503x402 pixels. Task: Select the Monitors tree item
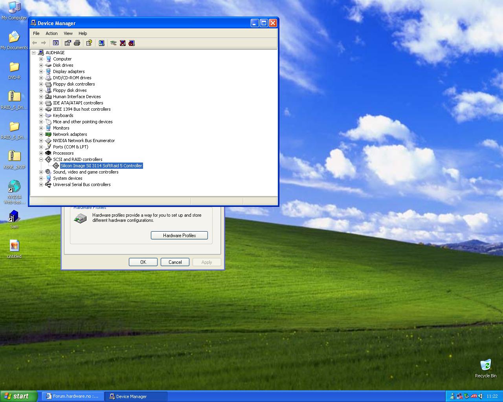coord(61,128)
